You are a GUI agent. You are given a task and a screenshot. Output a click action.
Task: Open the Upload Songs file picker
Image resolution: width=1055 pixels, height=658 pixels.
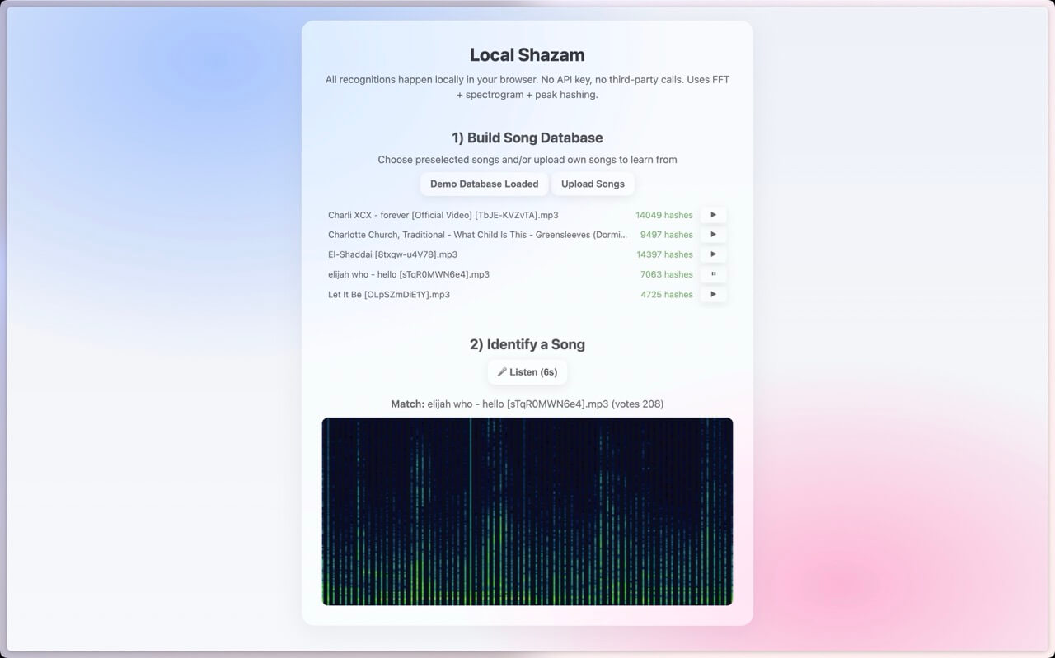(x=593, y=184)
